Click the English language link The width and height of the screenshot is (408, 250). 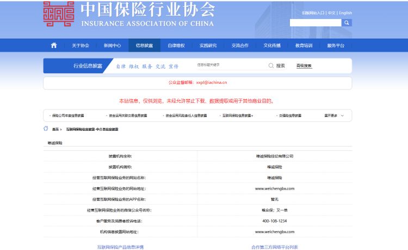[x=345, y=13]
